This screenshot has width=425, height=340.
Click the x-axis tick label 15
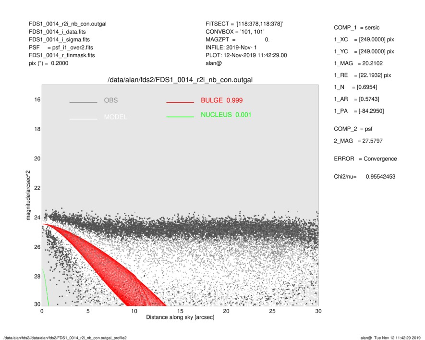(180, 311)
